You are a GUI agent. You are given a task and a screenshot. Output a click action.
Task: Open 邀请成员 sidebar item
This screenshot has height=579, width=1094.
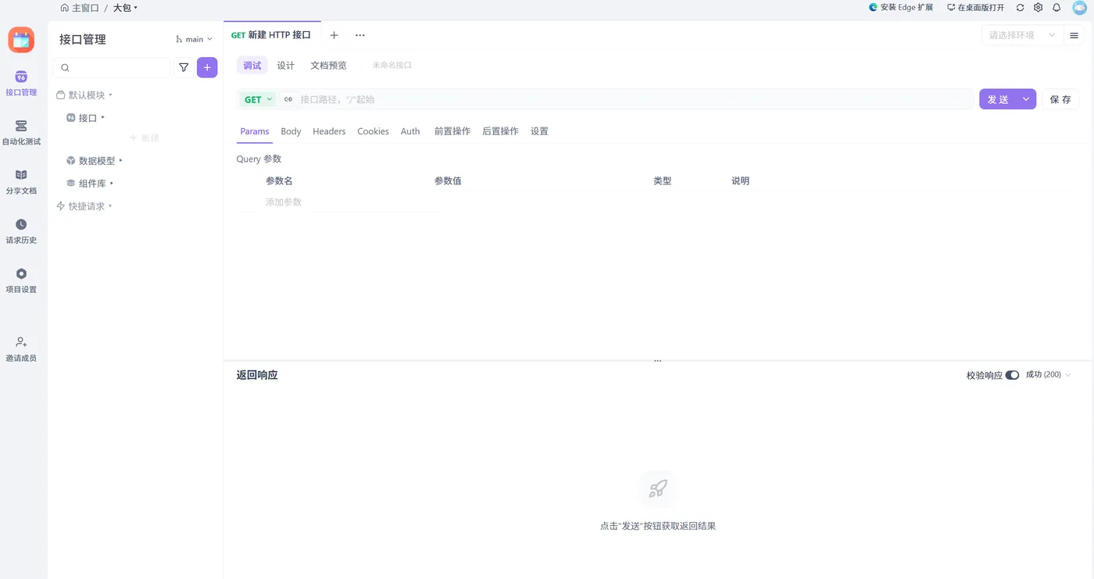tap(21, 348)
